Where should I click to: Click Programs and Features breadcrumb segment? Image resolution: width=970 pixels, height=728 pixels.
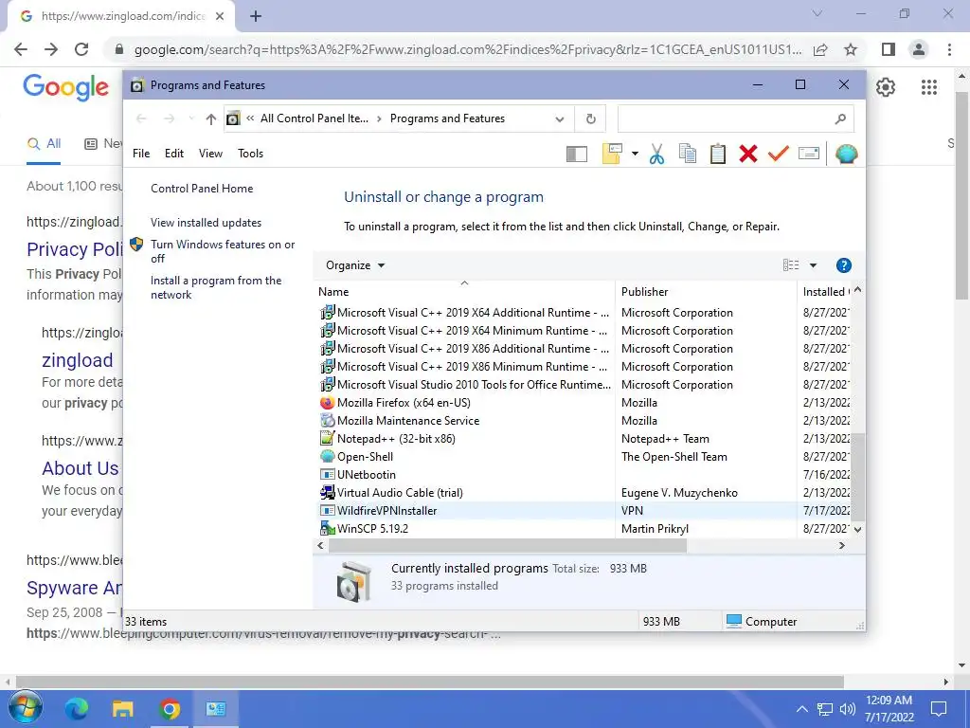click(x=447, y=118)
